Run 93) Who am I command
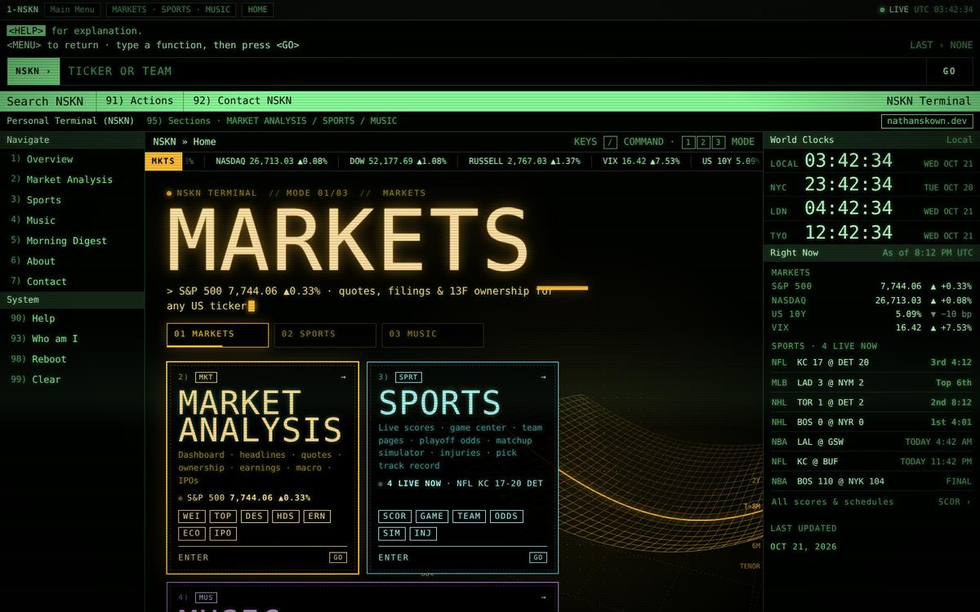This screenshot has height=612, width=980. [72, 339]
